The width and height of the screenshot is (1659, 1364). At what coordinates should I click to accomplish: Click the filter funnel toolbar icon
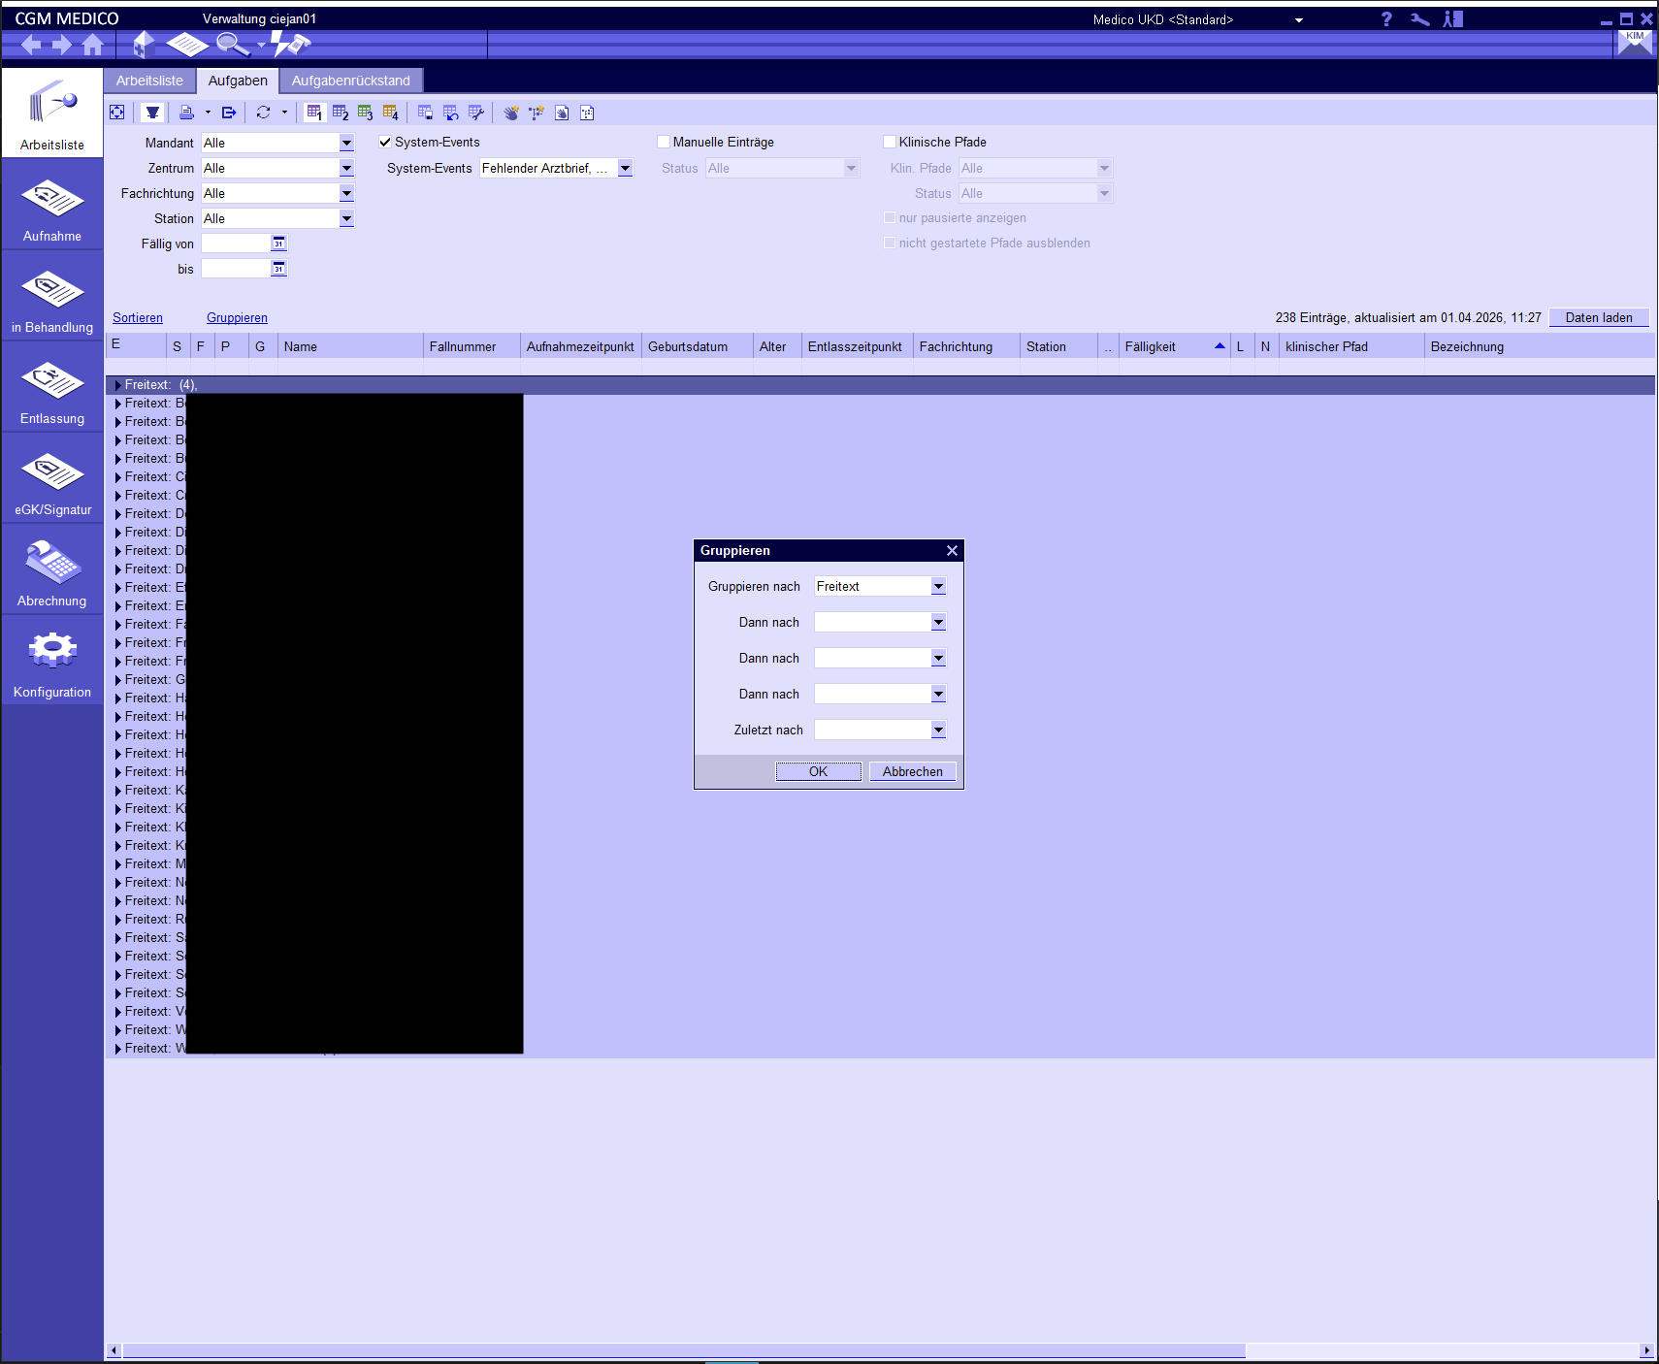point(152,113)
